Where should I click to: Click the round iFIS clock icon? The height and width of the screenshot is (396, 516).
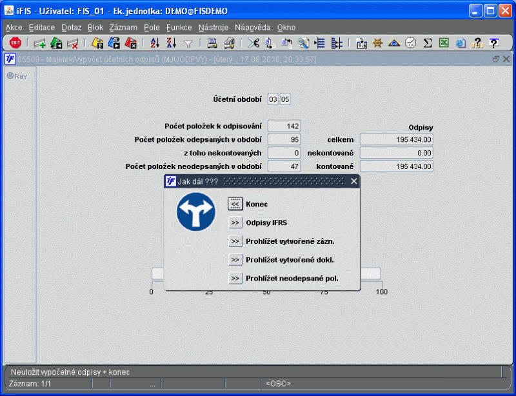pyautogui.click(x=410, y=43)
